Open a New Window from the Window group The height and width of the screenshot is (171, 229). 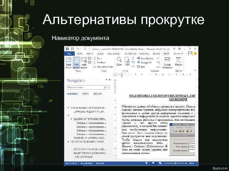click(145, 58)
